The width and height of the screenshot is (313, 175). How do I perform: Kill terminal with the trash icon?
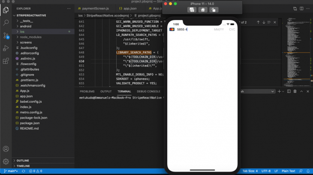(295, 92)
